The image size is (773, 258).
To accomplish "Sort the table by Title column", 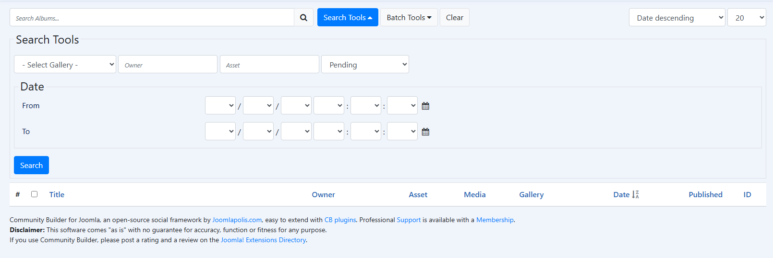I will pyautogui.click(x=57, y=194).
